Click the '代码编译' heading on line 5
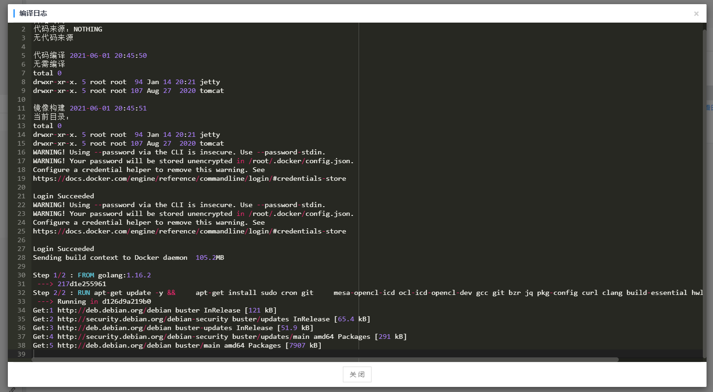The width and height of the screenshot is (713, 392). (x=49, y=55)
